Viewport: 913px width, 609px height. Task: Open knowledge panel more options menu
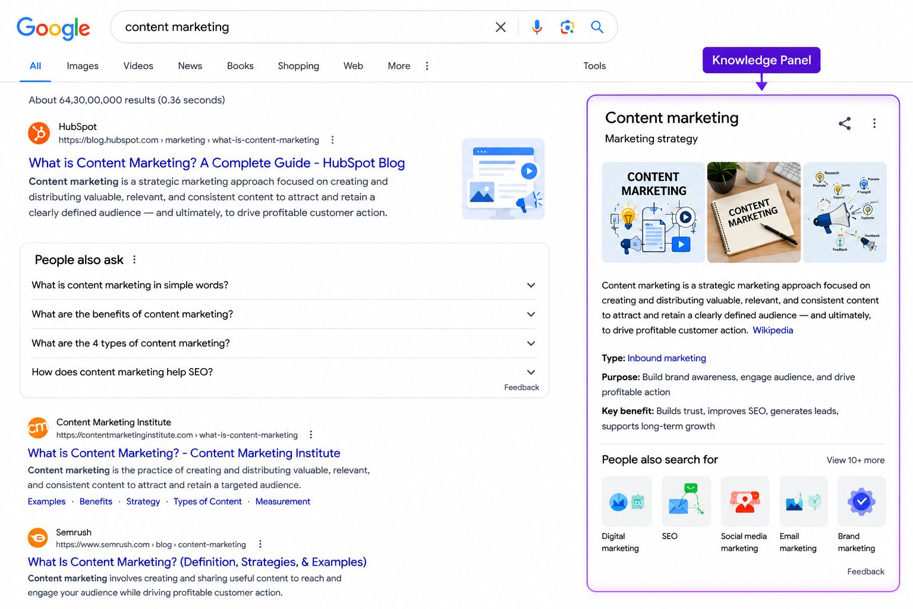pyautogui.click(x=874, y=123)
